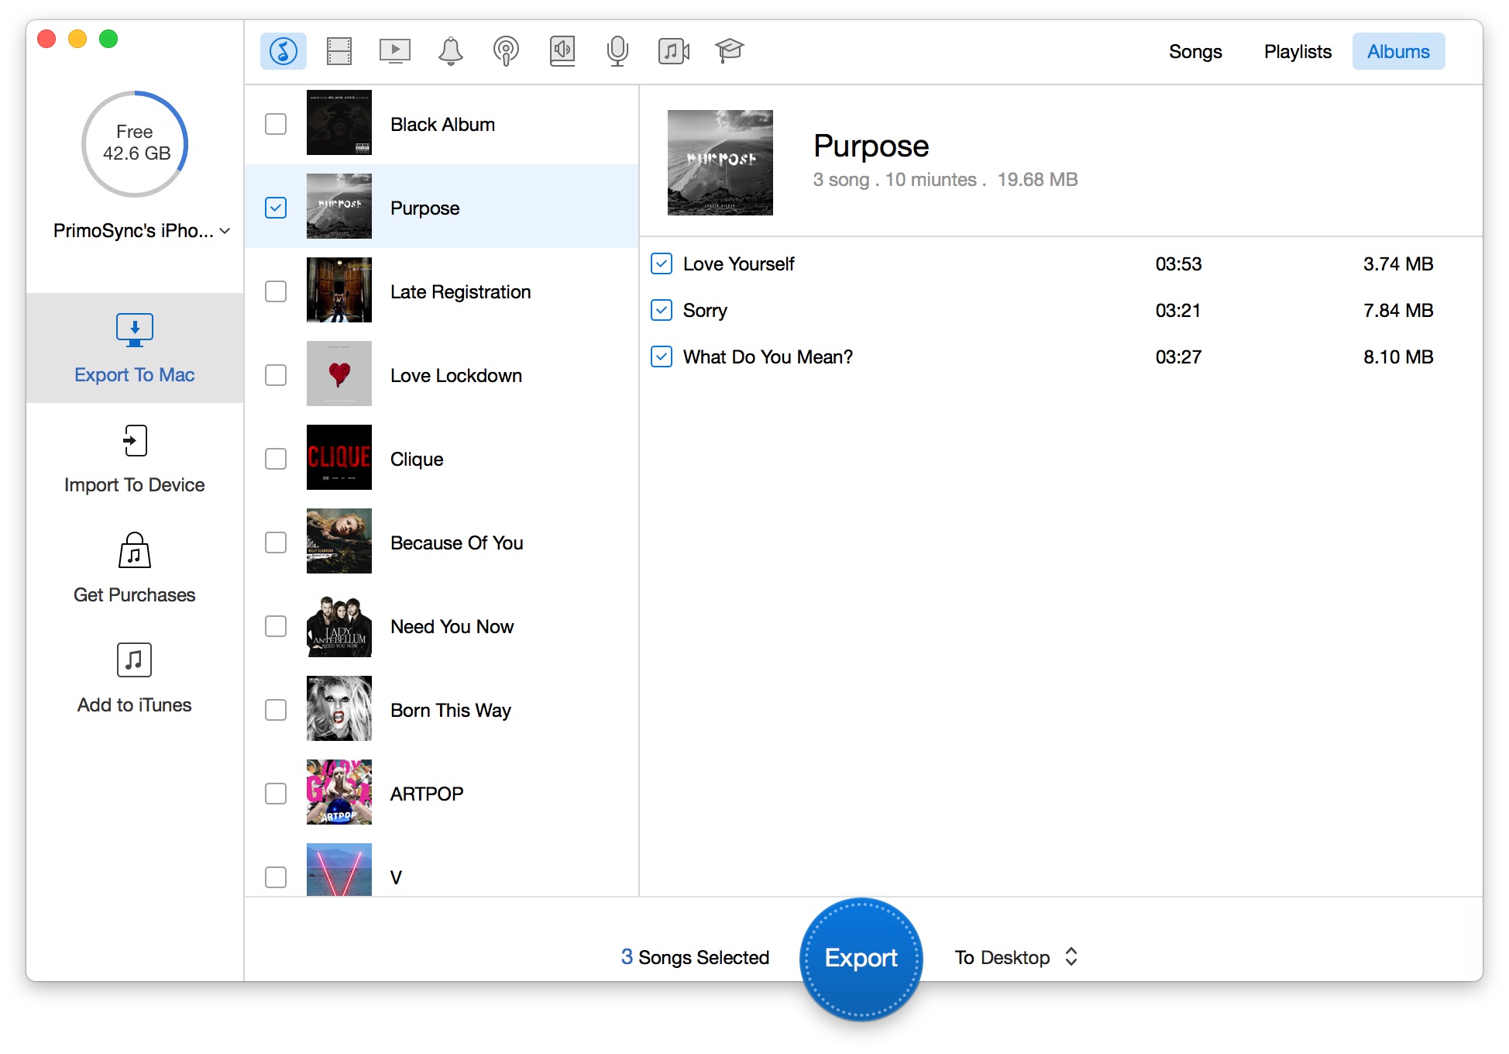The image size is (1509, 1054).
Task: Check the Need You Now checkbox
Action: 276,626
